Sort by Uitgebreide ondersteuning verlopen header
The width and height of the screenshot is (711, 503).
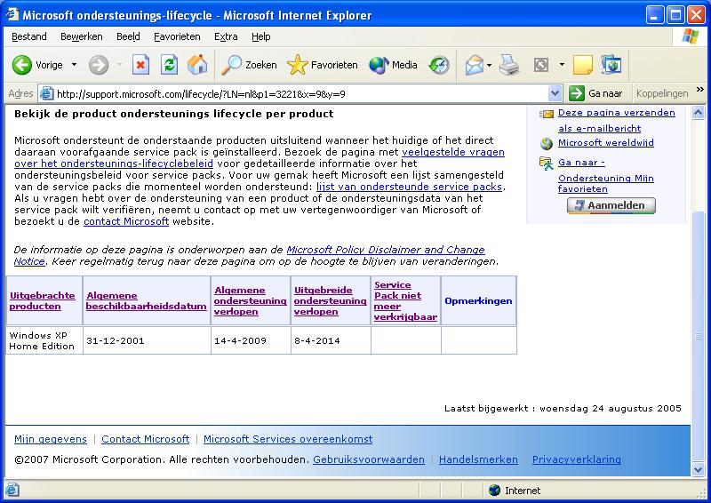click(x=330, y=300)
